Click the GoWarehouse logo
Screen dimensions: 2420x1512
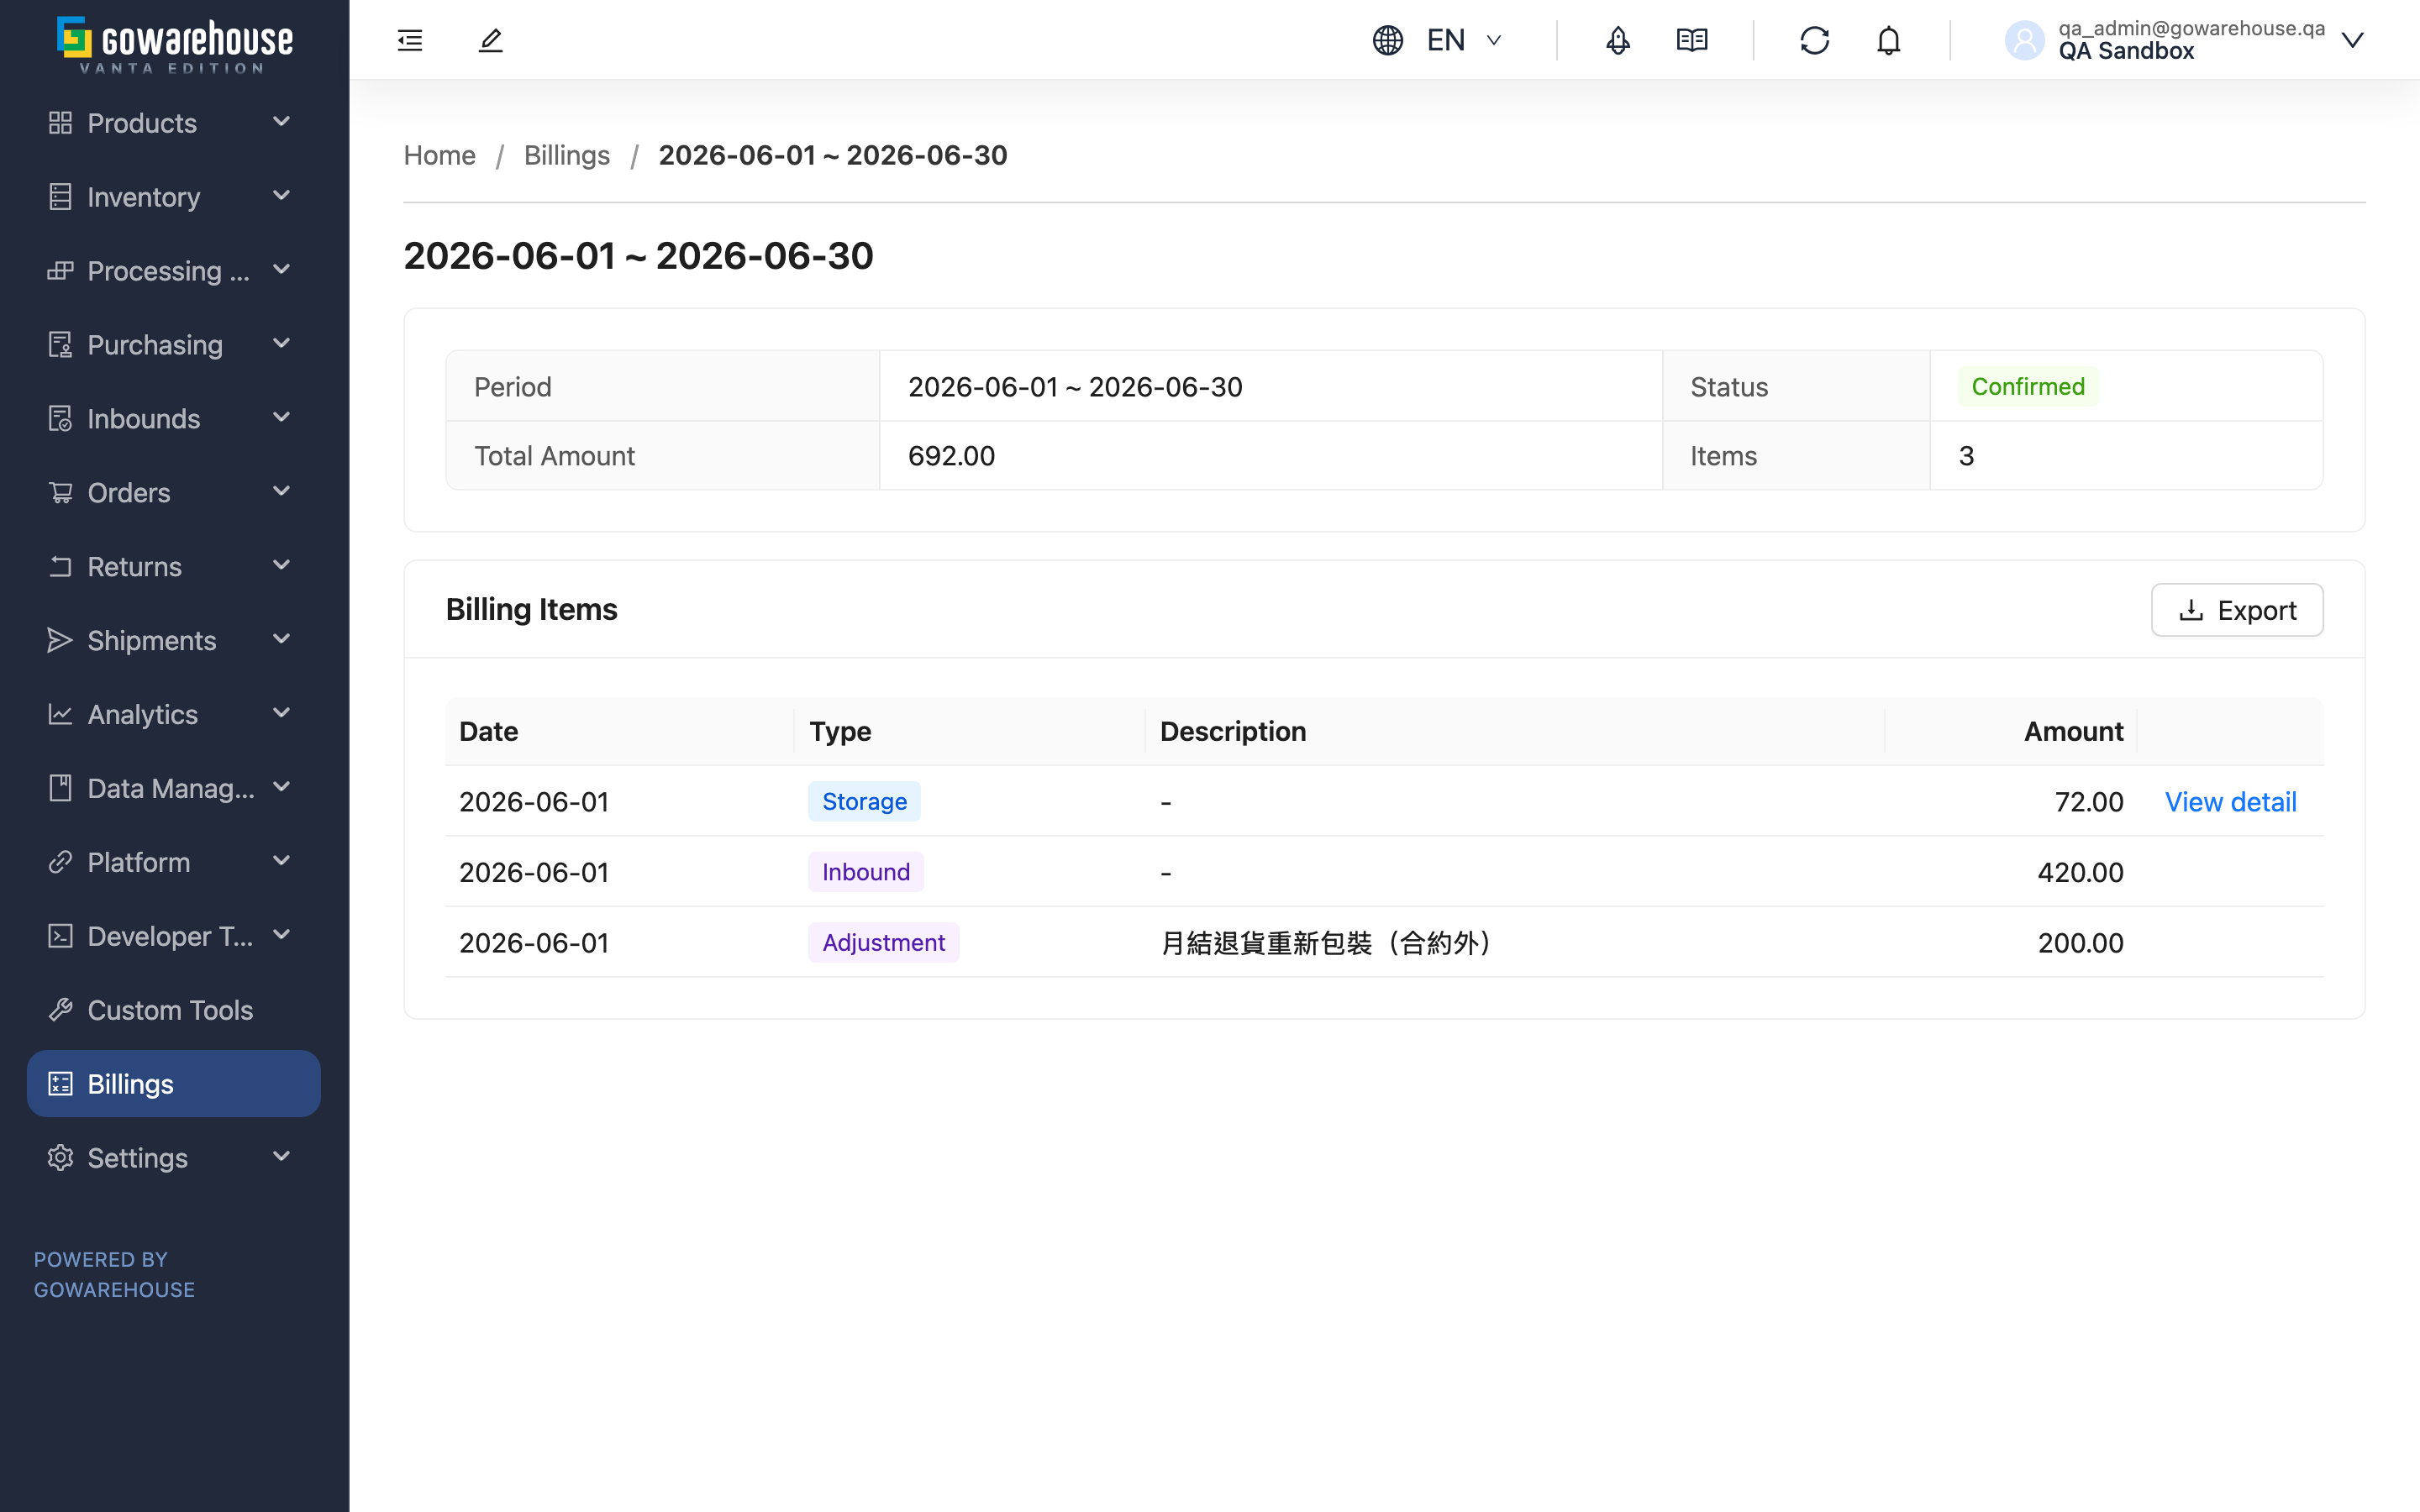coord(175,44)
